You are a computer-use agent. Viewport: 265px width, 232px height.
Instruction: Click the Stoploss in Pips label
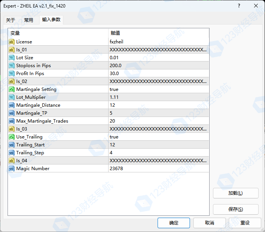point(34,66)
